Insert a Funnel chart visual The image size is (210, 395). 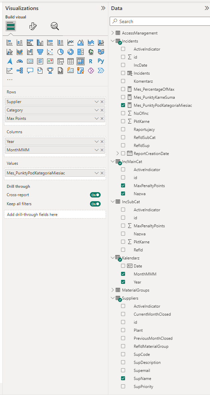click(x=40, y=52)
